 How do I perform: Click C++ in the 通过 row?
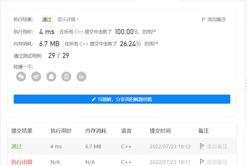click(x=126, y=147)
